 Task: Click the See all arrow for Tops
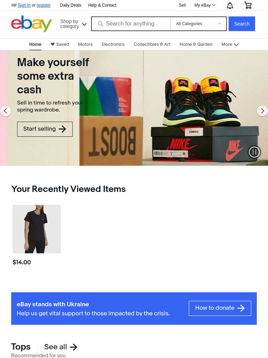point(73,347)
